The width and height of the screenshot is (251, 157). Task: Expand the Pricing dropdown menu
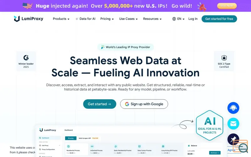click(107, 19)
